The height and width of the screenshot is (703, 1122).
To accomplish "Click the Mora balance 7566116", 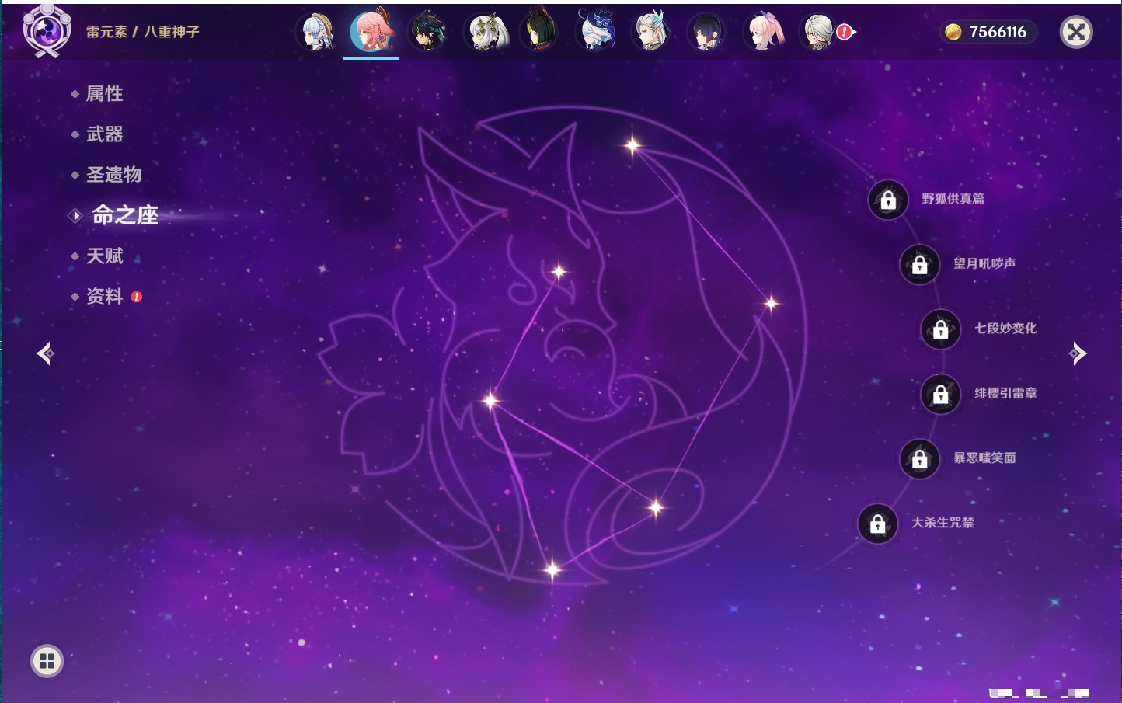I will click(x=988, y=32).
